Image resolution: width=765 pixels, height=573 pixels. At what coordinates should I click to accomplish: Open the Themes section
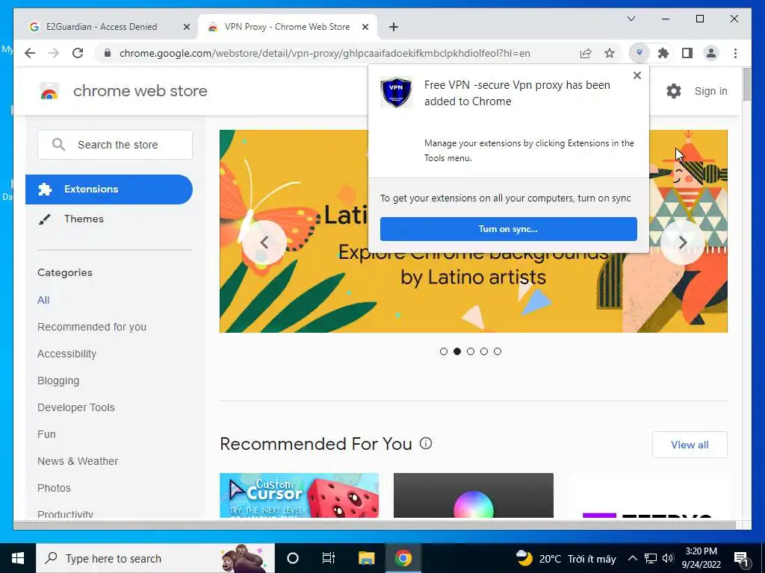click(x=84, y=219)
